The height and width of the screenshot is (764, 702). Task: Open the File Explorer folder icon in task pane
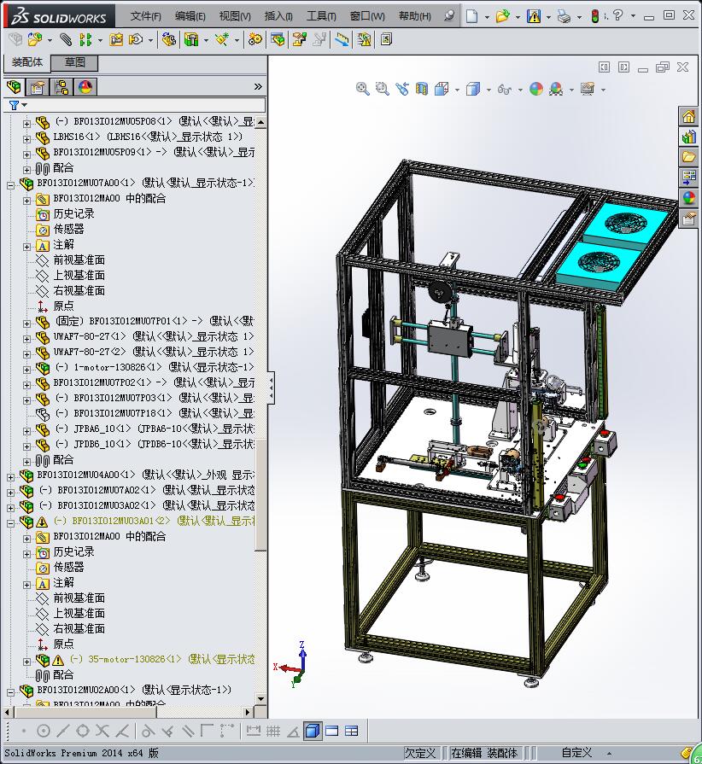pos(688,157)
